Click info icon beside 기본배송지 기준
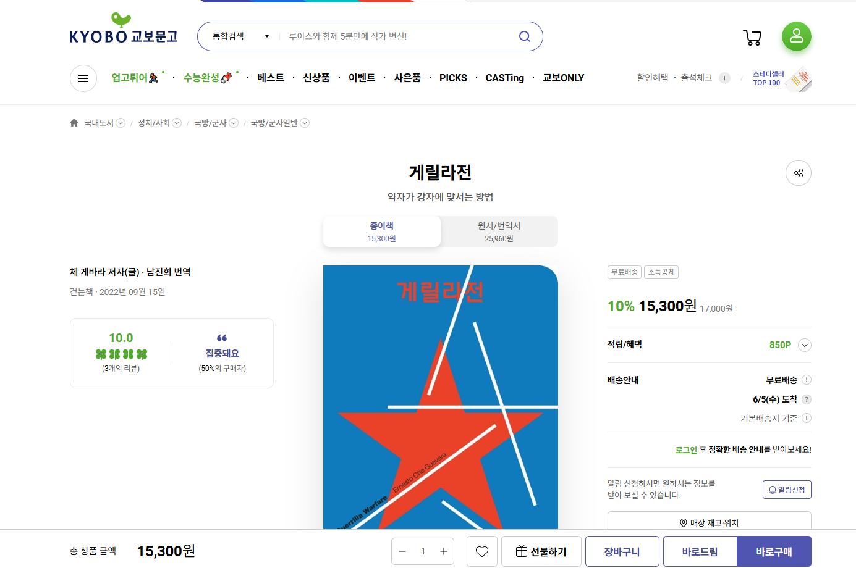Screen dimensions: 856x568 [807, 418]
